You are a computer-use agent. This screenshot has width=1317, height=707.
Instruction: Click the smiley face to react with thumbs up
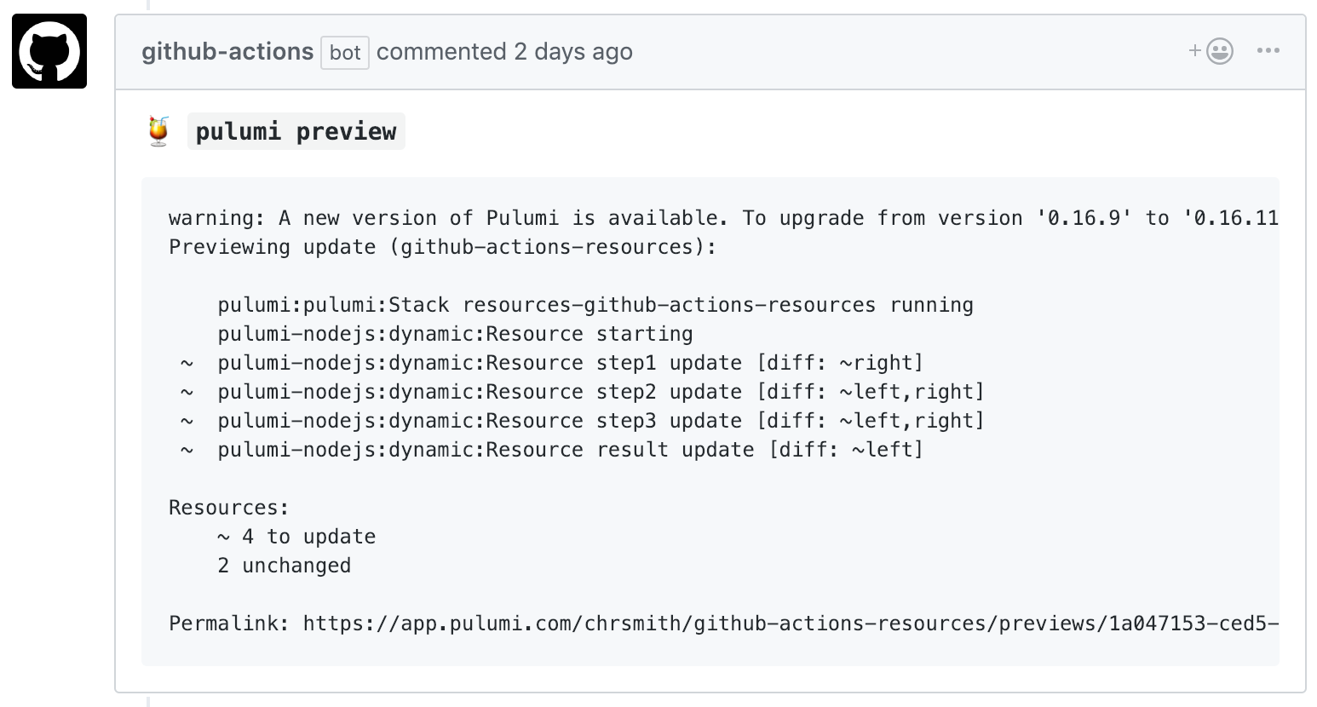(1219, 51)
